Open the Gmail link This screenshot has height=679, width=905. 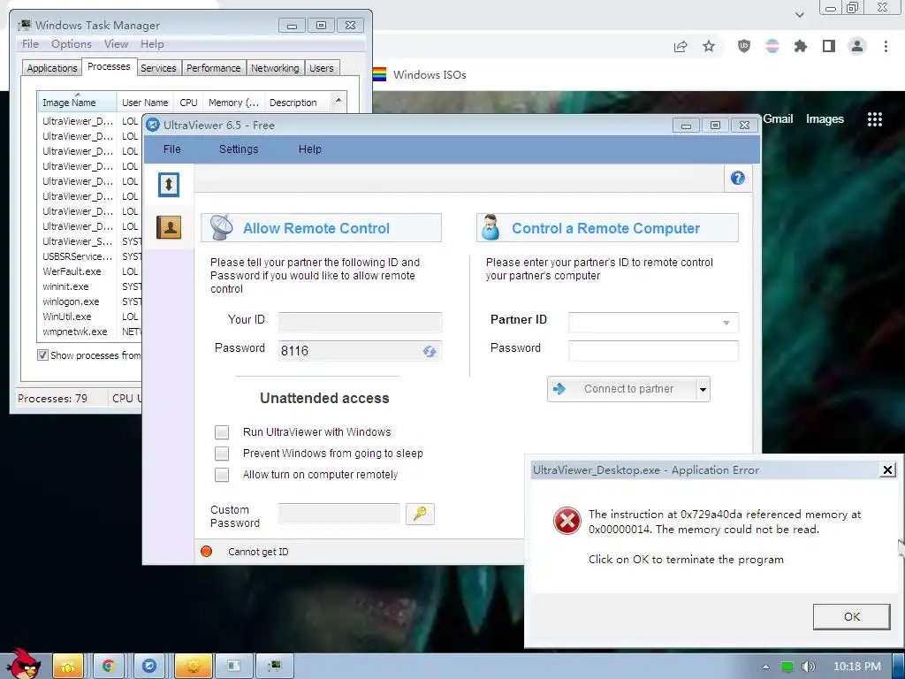point(778,119)
